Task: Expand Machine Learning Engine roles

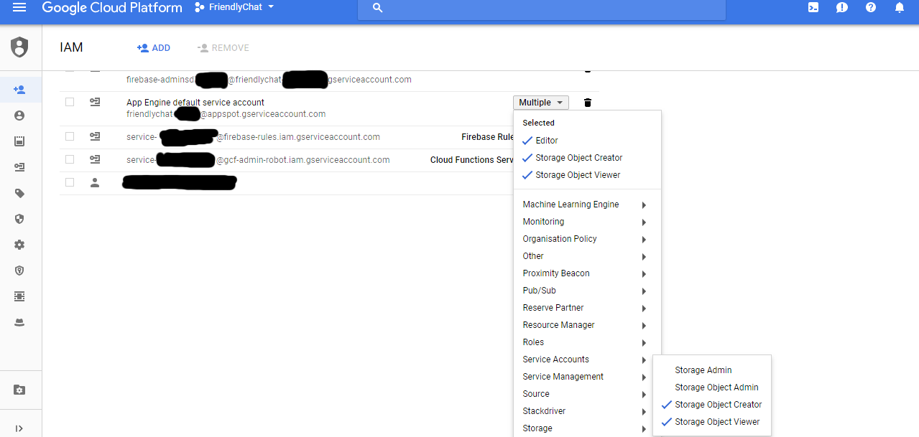Action: pos(587,205)
